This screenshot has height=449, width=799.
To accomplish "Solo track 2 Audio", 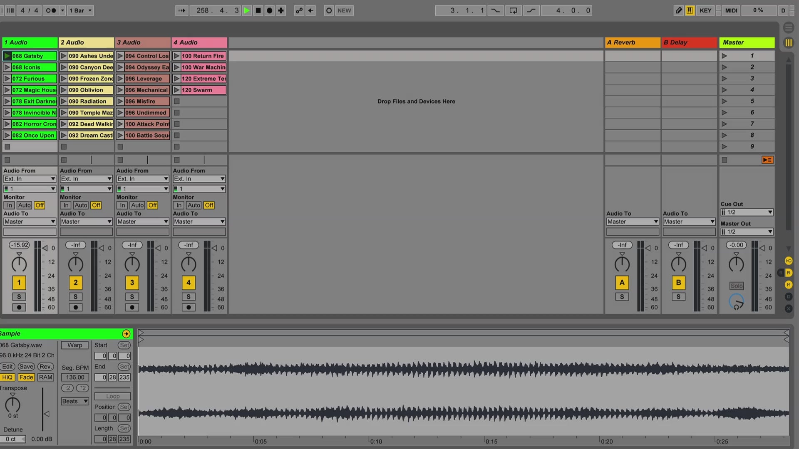I will point(75,296).
